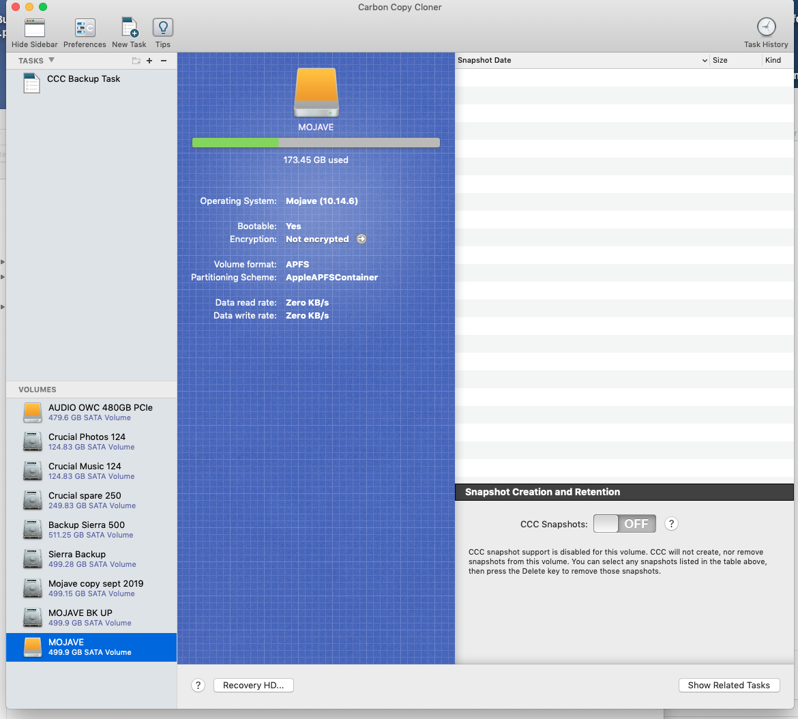Image resolution: width=798 pixels, height=719 pixels.
Task: Click the AUDIO OWC 480GB PCIe drive icon
Action: coord(33,413)
